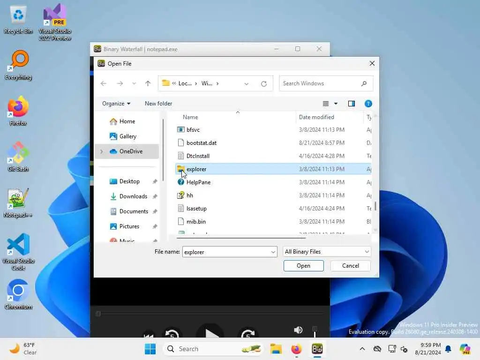Click the Loc... breadcrumb segment
The width and height of the screenshot is (480, 360).
[185, 83]
